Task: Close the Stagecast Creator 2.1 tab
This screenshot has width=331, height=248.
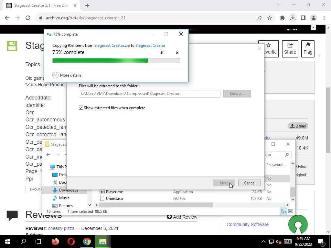Action: 75,5
